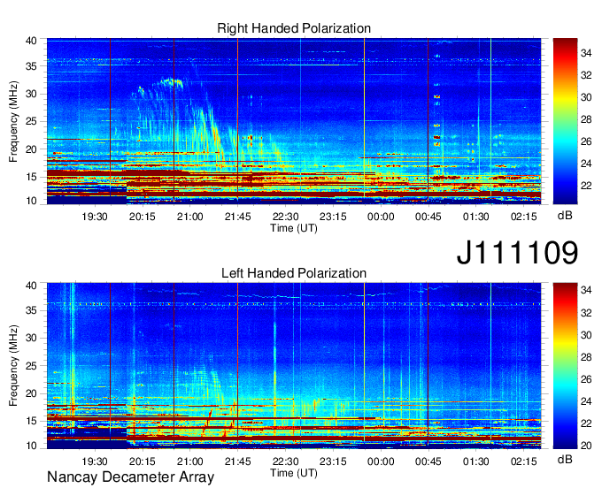
Task: Click the "22" value on the lower colorbar
Action: point(586,423)
